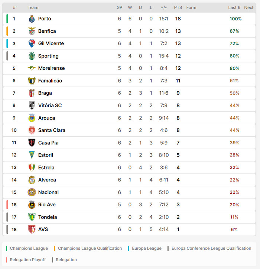Click the Braga club crest icon
Screen dimensions: 260x269
point(32,93)
